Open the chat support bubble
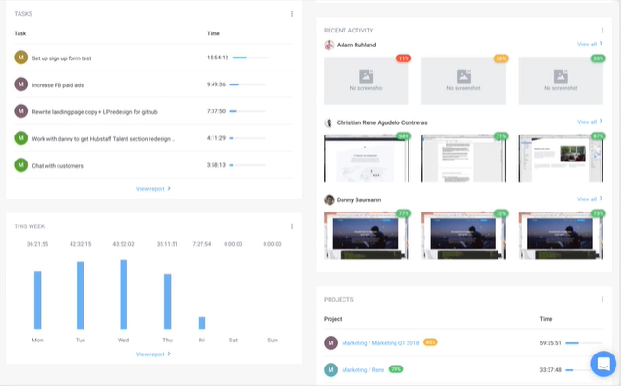621x386 pixels. pyautogui.click(x=603, y=364)
